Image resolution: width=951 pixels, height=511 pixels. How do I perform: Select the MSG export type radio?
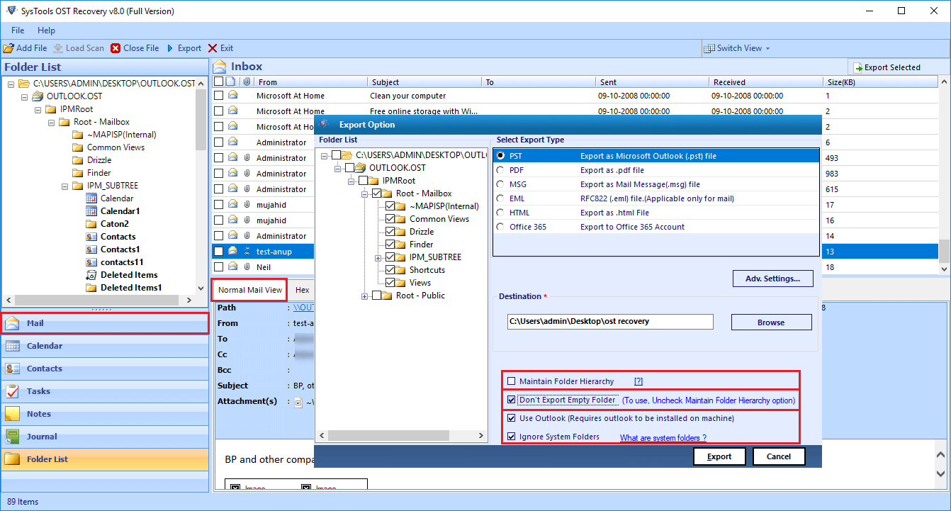pos(500,184)
